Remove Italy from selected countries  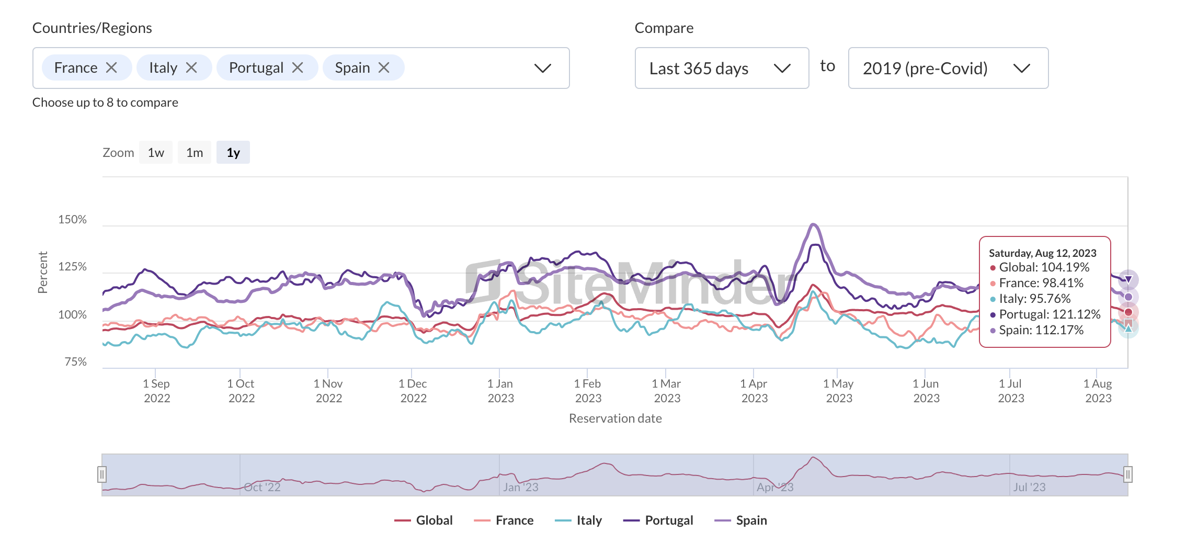(x=191, y=68)
